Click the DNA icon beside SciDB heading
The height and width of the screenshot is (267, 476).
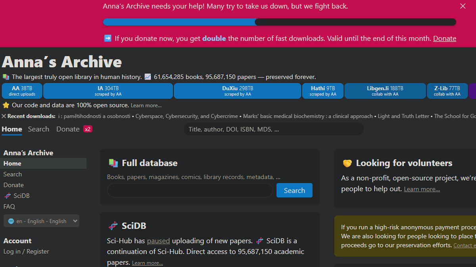(113, 226)
